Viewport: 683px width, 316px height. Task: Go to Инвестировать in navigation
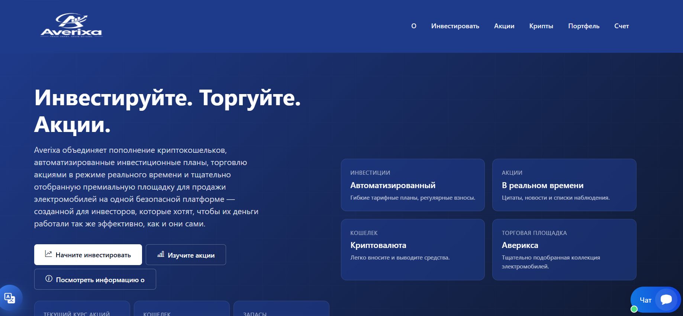(x=455, y=26)
